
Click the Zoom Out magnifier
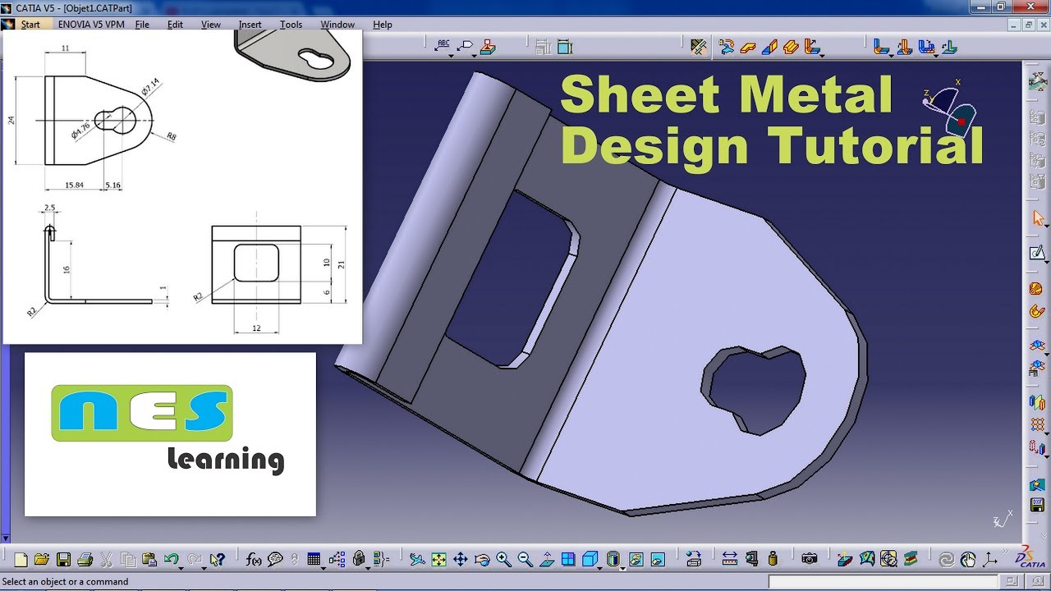tap(525, 560)
